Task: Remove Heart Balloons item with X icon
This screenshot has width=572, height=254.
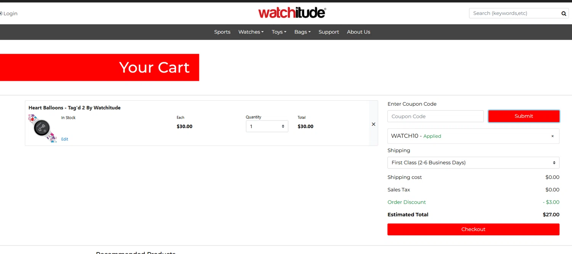Action: point(373,124)
